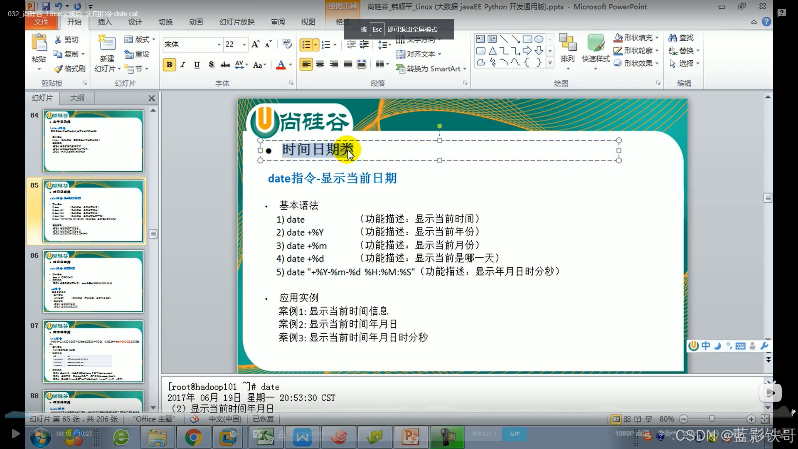Open Chrome from the taskbar
Image resolution: width=798 pixels, height=449 pixels.
click(x=193, y=437)
